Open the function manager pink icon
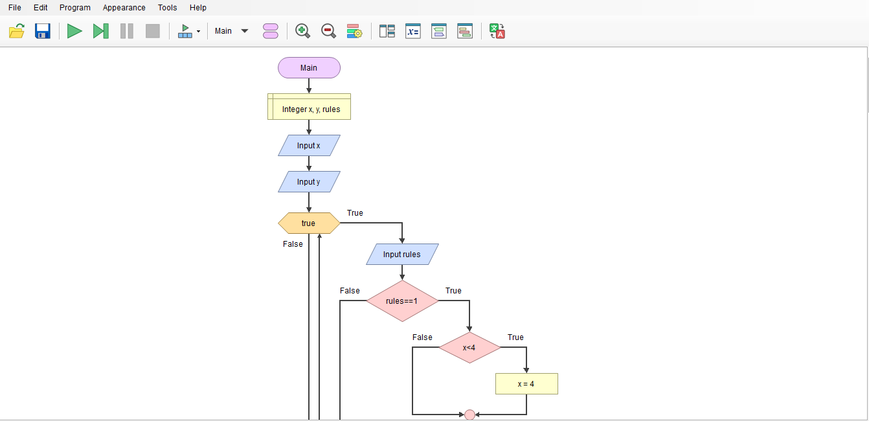 (x=271, y=31)
